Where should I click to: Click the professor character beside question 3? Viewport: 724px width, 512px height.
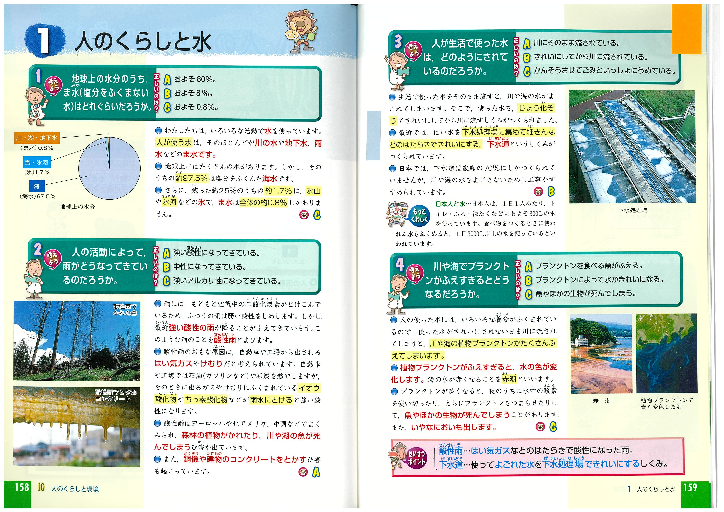click(x=397, y=71)
